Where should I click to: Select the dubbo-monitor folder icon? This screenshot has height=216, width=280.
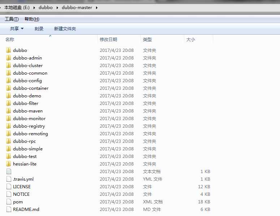click(8, 119)
